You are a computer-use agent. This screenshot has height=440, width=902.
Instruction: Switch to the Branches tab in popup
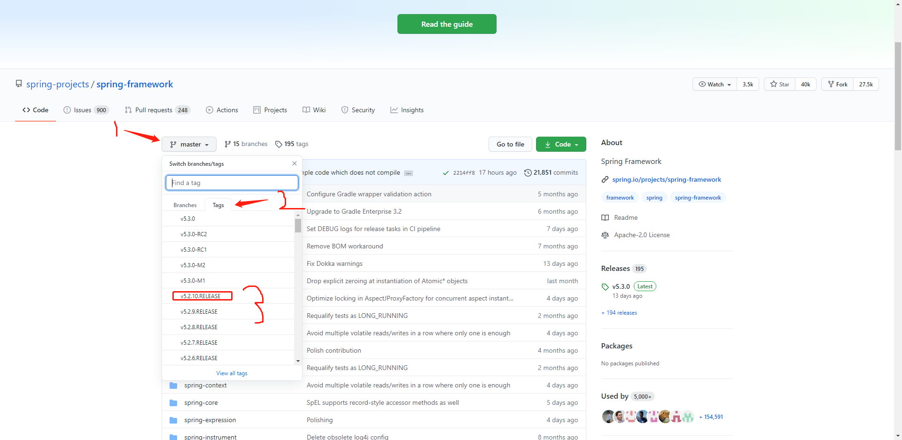click(x=185, y=205)
